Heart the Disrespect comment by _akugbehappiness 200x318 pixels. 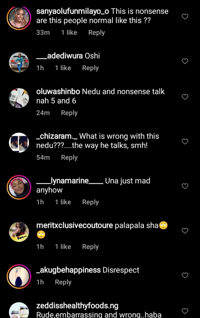(185, 275)
